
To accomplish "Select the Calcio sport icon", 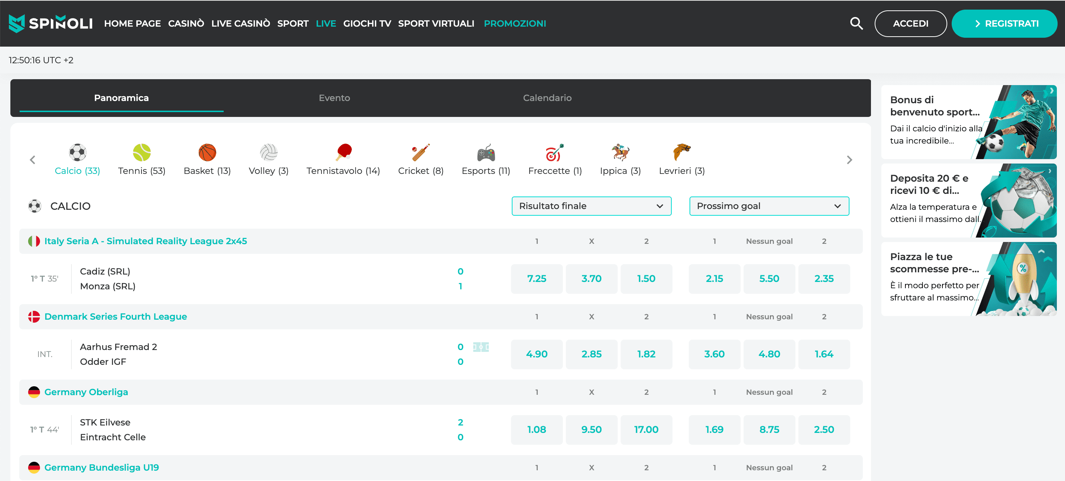I will coord(77,153).
